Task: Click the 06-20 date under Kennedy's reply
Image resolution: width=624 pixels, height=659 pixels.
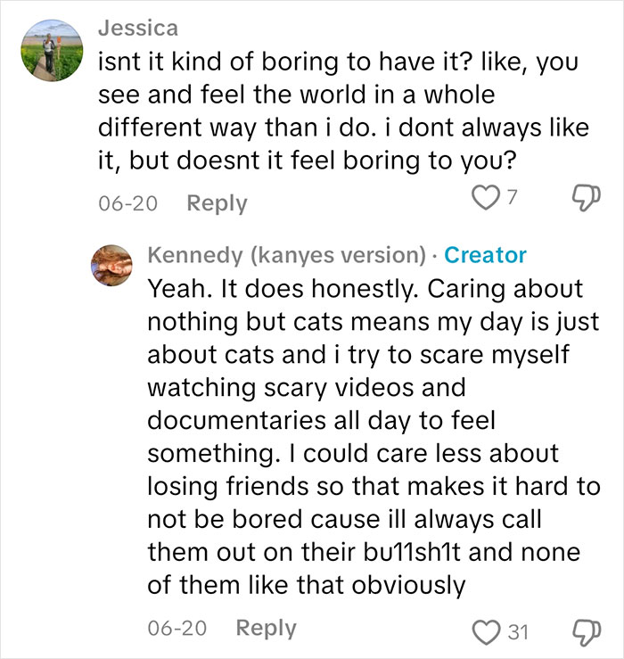Action: [x=177, y=629]
